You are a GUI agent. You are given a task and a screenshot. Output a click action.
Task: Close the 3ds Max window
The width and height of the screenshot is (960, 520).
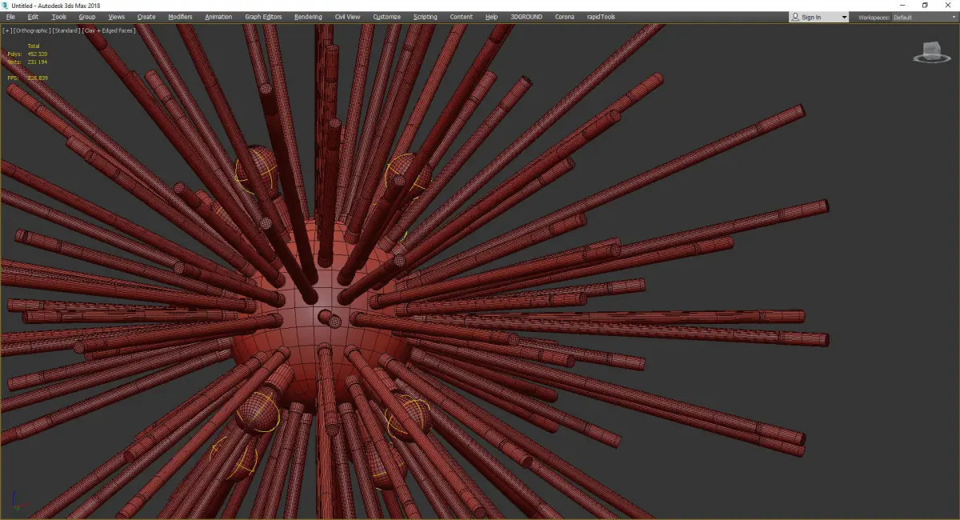947,5
